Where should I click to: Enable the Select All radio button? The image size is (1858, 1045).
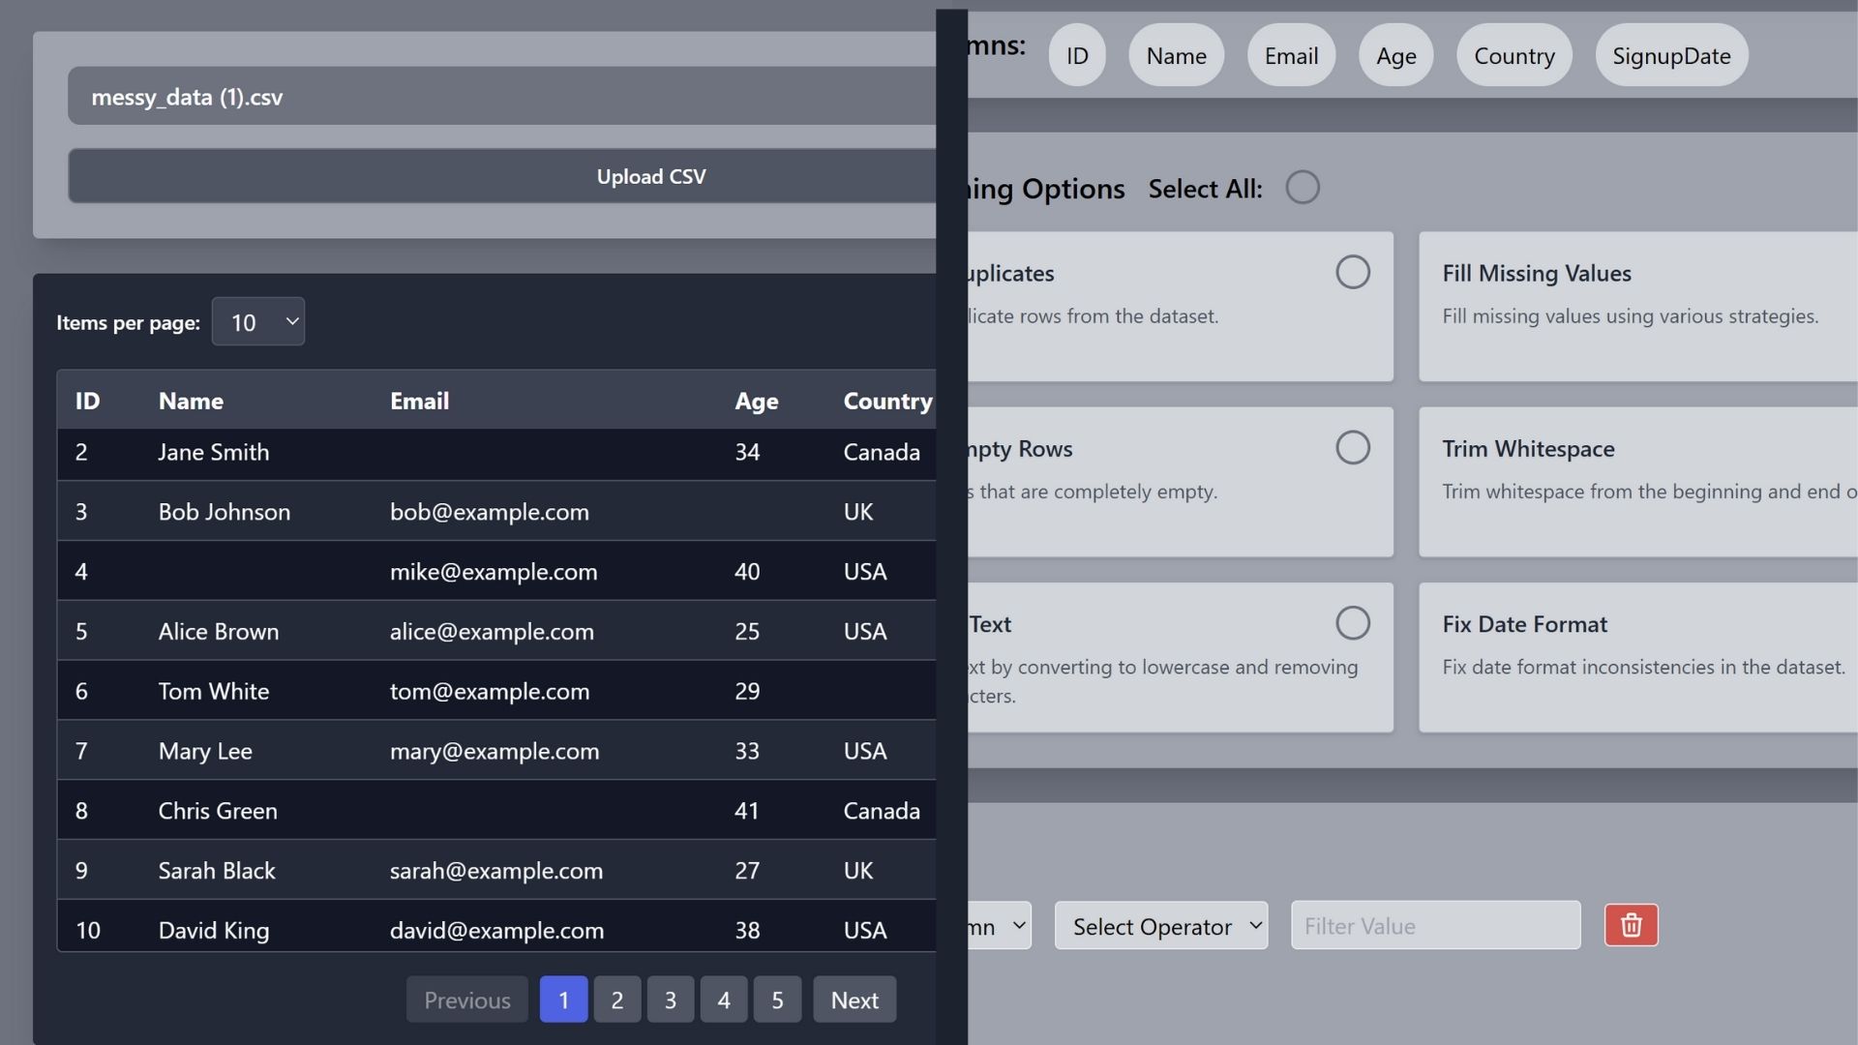pyautogui.click(x=1303, y=187)
